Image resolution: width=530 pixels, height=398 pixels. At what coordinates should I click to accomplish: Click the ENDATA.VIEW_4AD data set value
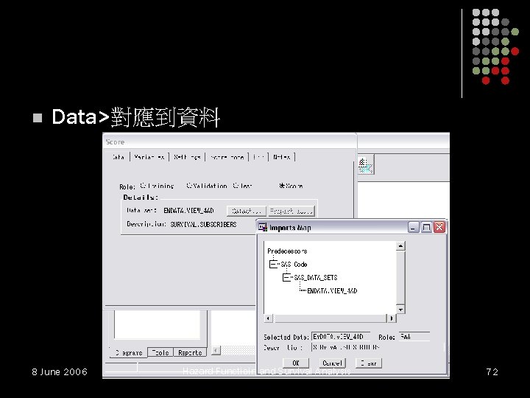click(188, 211)
